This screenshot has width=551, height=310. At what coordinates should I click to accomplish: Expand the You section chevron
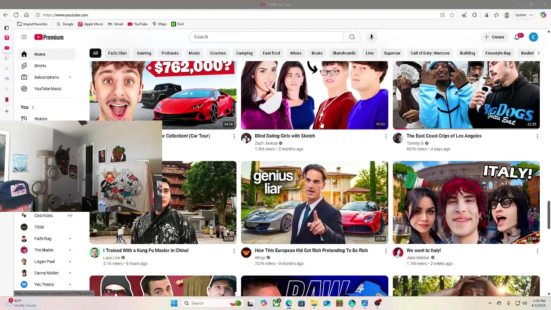[33, 107]
